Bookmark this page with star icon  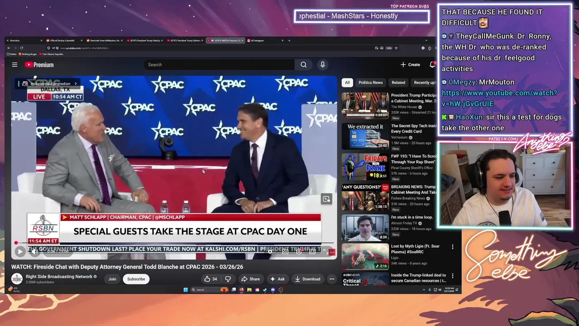tap(396, 48)
